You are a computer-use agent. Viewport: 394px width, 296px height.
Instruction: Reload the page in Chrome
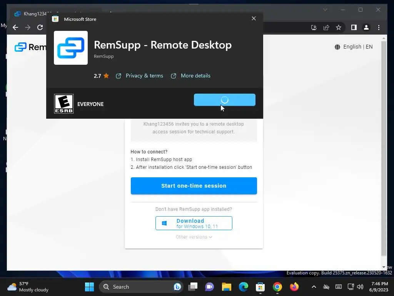[x=40, y=27]
